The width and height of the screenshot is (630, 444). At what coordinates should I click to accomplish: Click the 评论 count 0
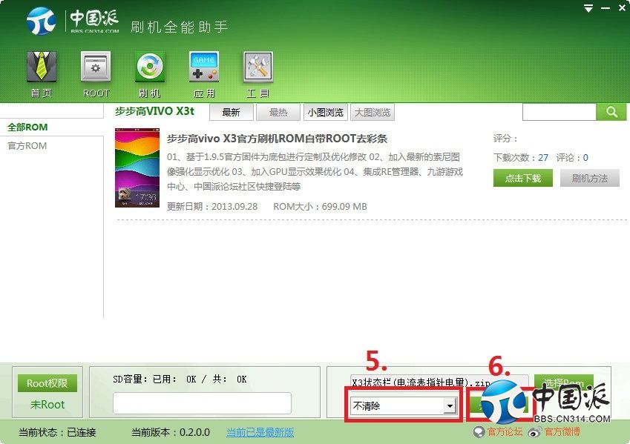585,158
